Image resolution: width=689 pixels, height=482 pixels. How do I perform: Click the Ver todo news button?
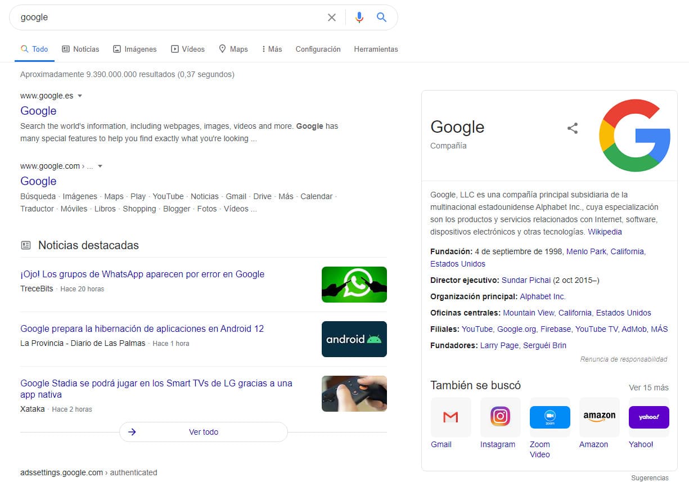click(x=204, y=432)
